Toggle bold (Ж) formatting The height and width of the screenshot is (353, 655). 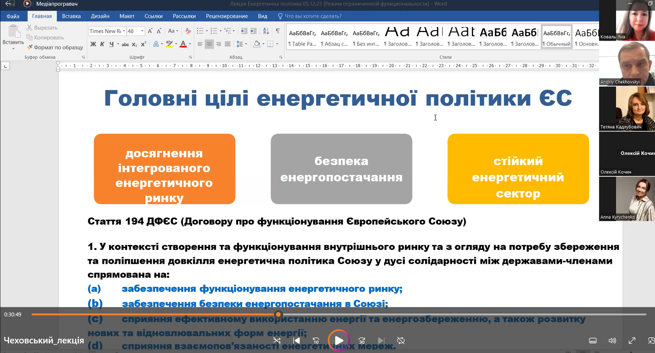[x=93, y=44]
